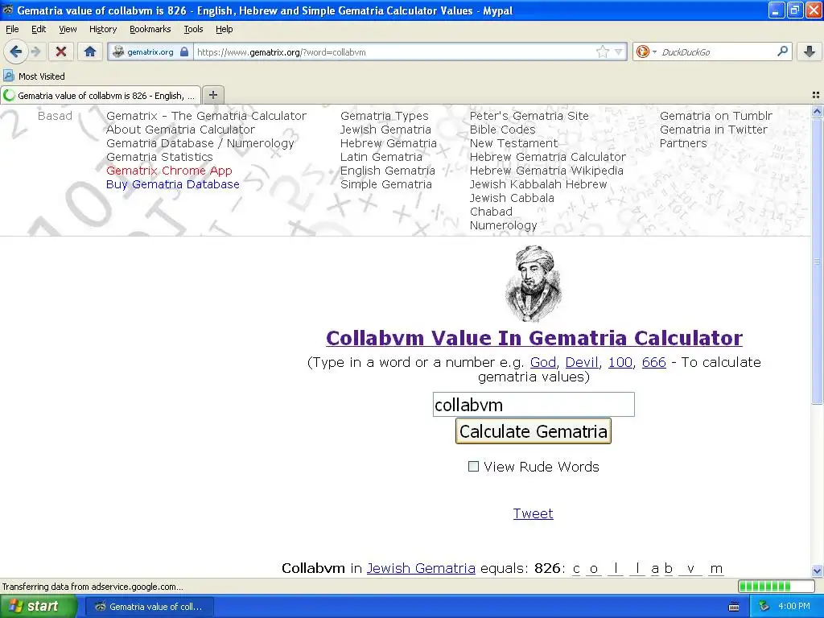Bookmark this page with the star icon

pos(602,51)
